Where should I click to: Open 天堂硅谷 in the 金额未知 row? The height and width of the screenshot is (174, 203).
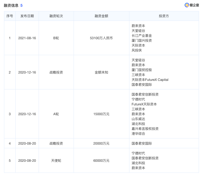138,60
